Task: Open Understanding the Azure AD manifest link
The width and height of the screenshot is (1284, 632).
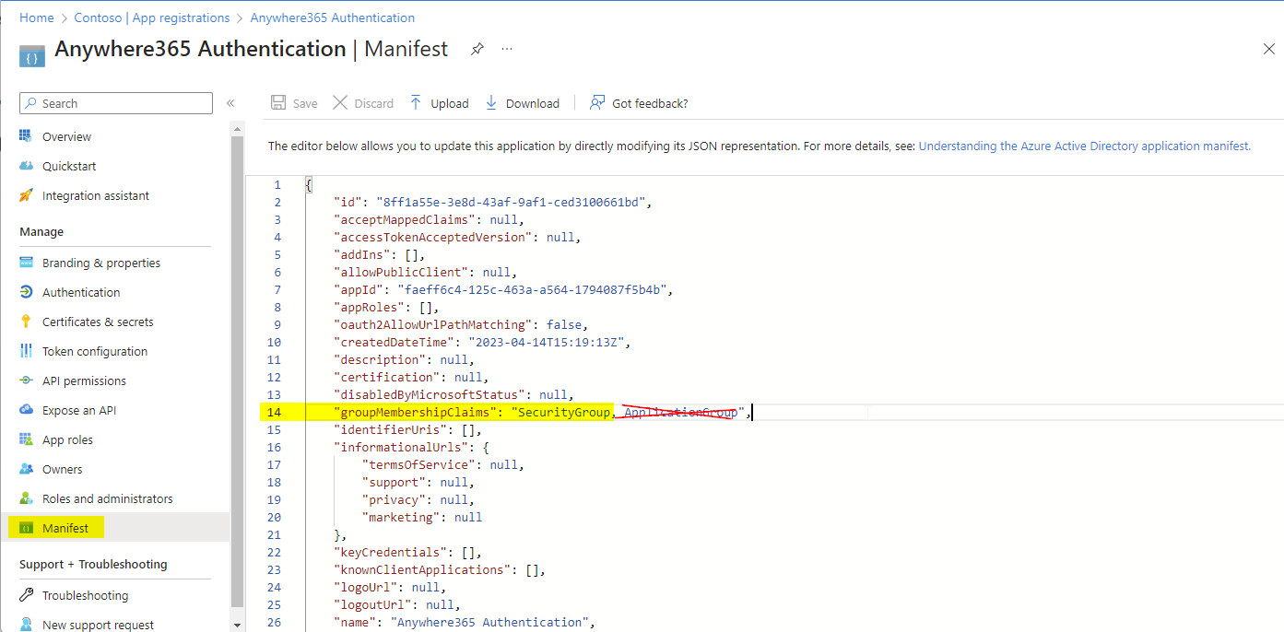Action: pos(1084,146)
